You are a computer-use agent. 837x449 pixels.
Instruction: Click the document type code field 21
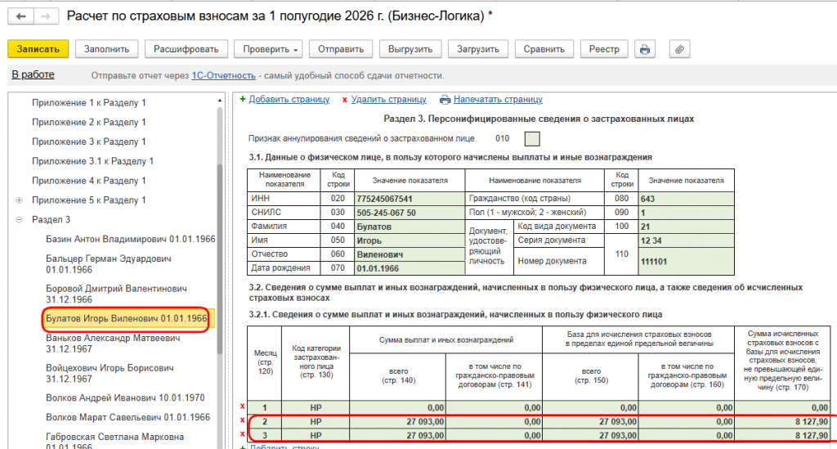click(686, 227)
